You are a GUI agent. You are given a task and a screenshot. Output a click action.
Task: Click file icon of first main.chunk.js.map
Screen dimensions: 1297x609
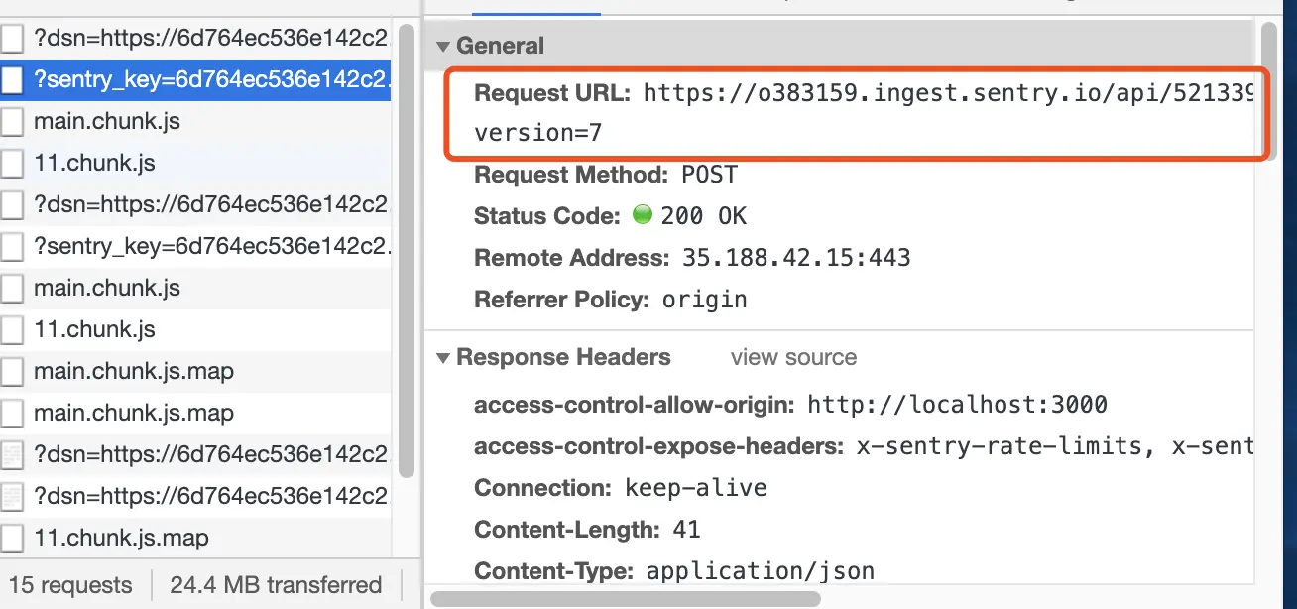point(12,372)
